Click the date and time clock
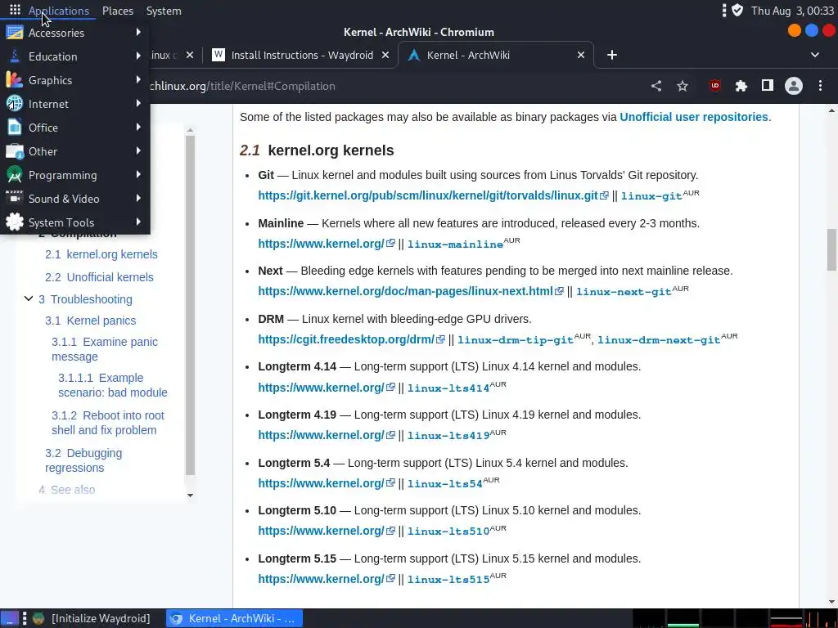 792,11
